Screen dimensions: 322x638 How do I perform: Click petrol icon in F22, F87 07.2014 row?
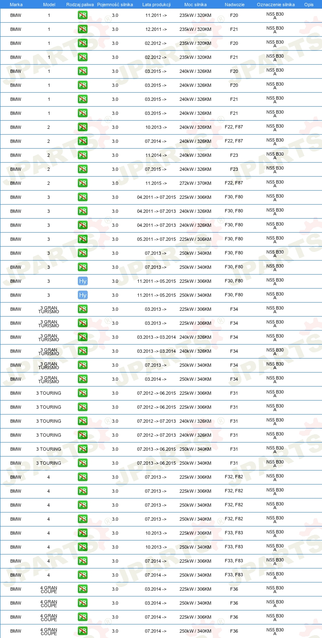click(82, 141)
